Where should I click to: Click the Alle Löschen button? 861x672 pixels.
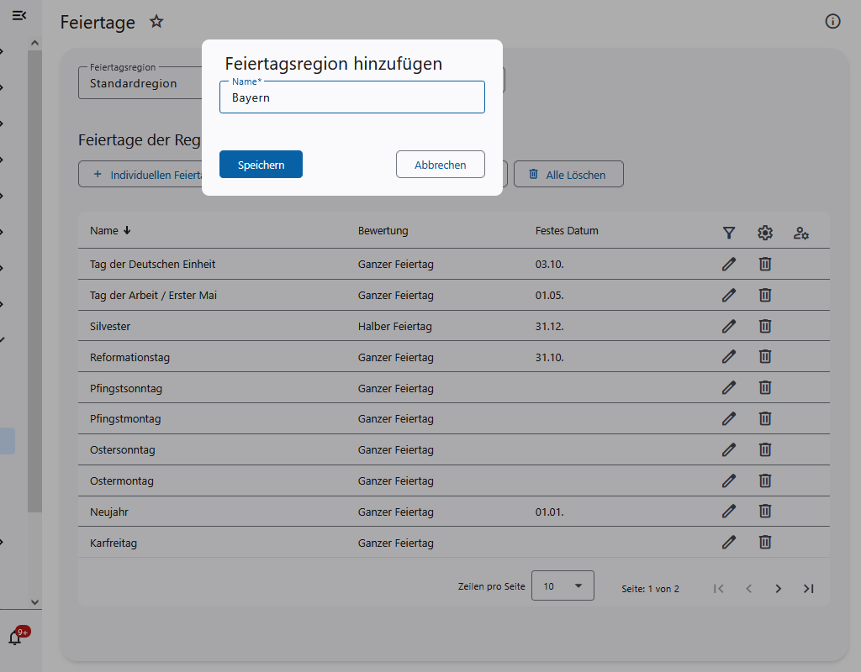pyautogui.click(x=568, y=175)
